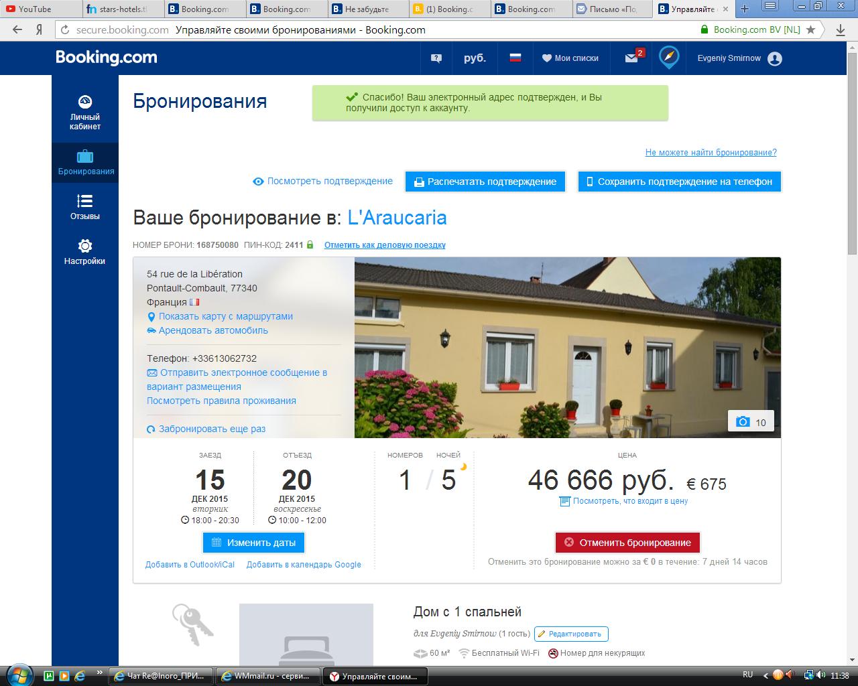This screenshot has width=858, height=686.
Task: Click the Booking.com logo
Action: [x=107, y=58]
